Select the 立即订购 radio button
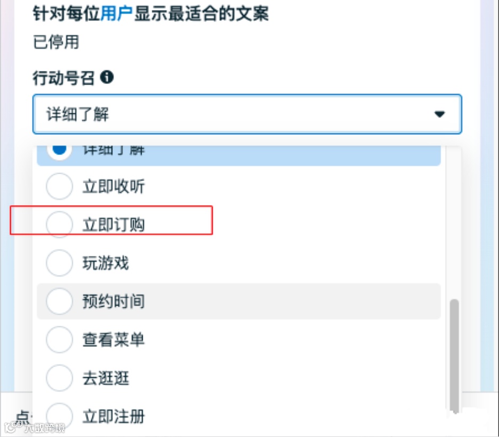499x437 pixels. coord(59,224)
